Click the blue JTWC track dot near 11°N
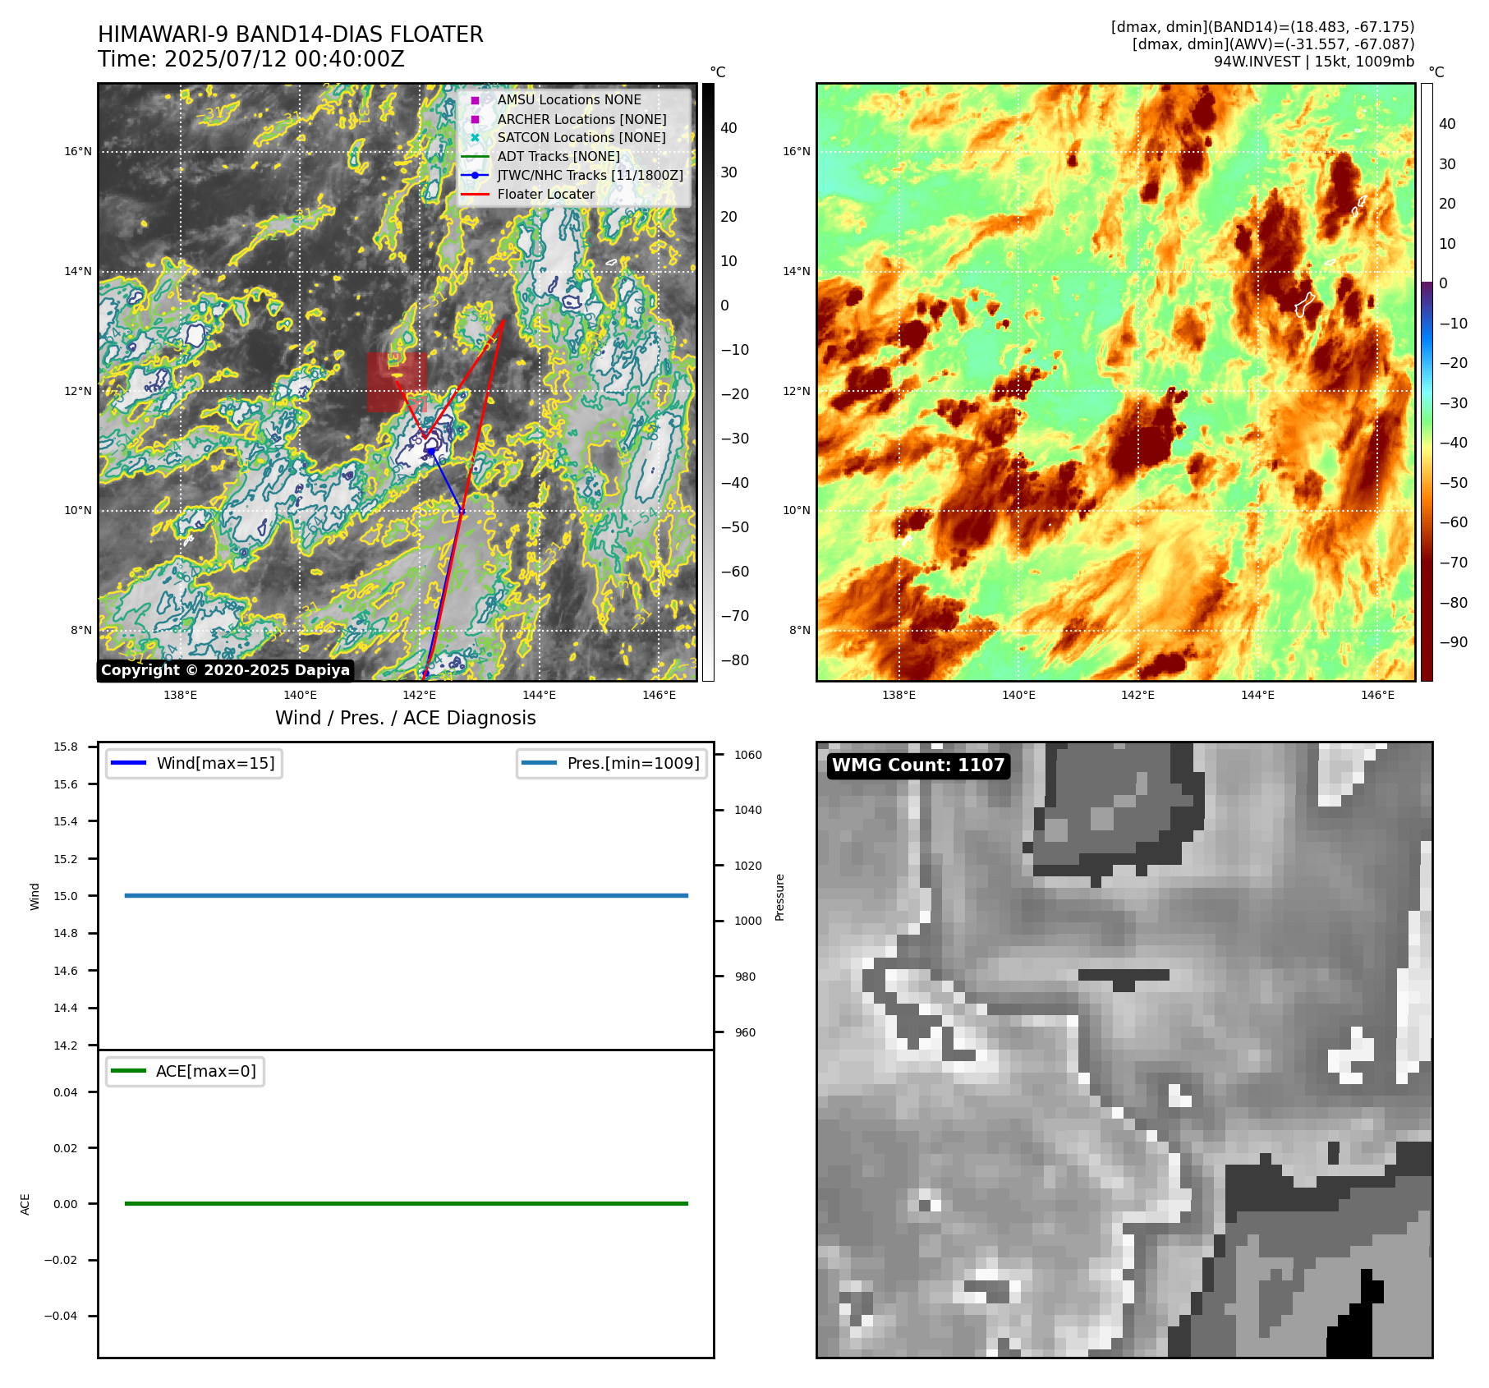This screenshot has width=1489, height=1388. point(430,452)
